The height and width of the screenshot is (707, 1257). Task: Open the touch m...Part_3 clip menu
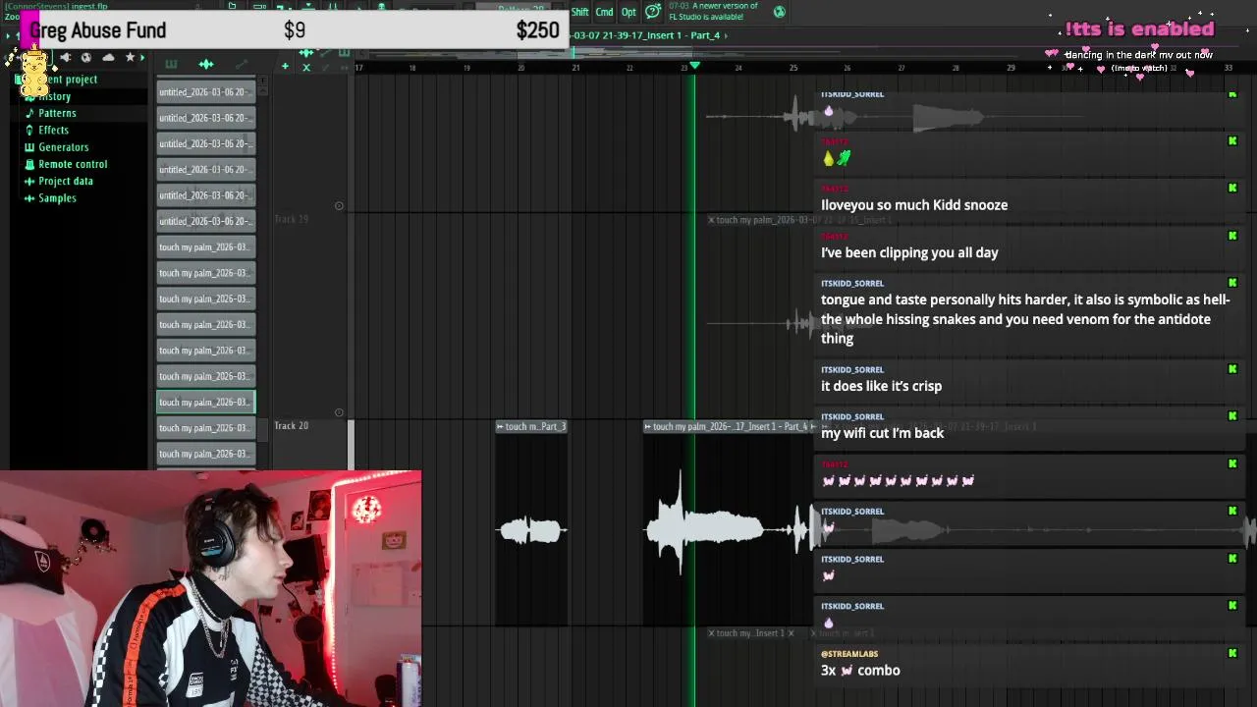pyautogui.click(x=500, y=426)
